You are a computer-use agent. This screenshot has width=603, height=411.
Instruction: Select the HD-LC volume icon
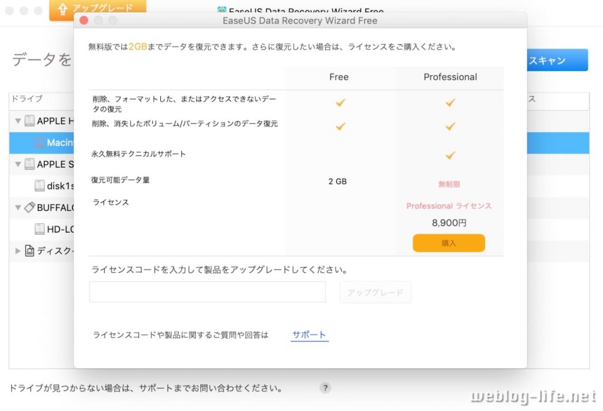coord(39,229)
